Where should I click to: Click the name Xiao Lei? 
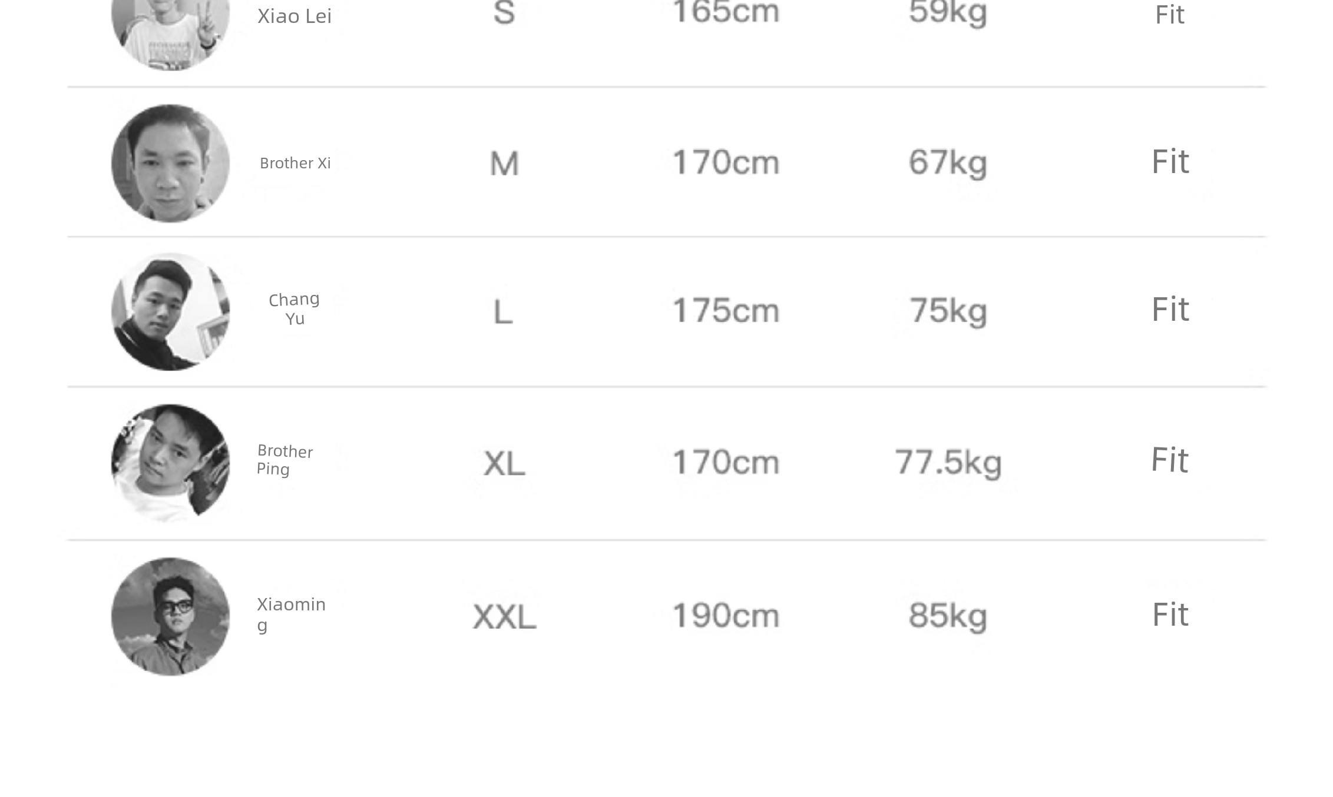pyautogui.click(x=295, y=16)
